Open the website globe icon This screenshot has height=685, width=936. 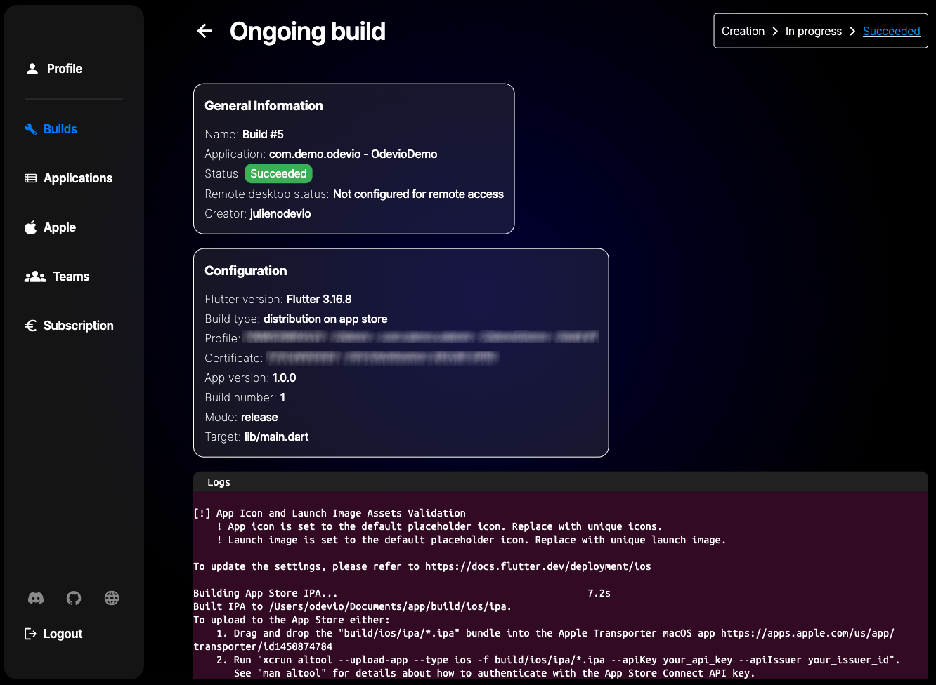click(112, 598)
